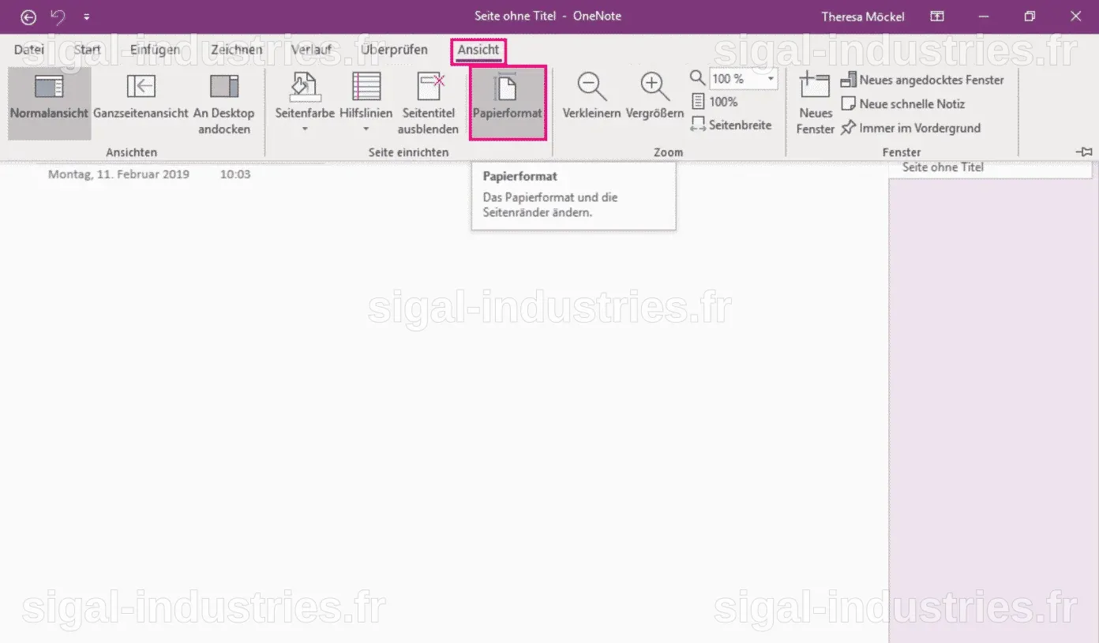Click Seitentitel ausblenden

coord(428,103)
